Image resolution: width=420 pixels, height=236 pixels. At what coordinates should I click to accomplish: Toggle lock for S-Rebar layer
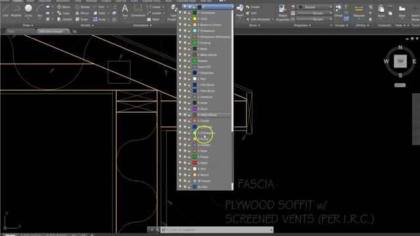click(189, 157)
